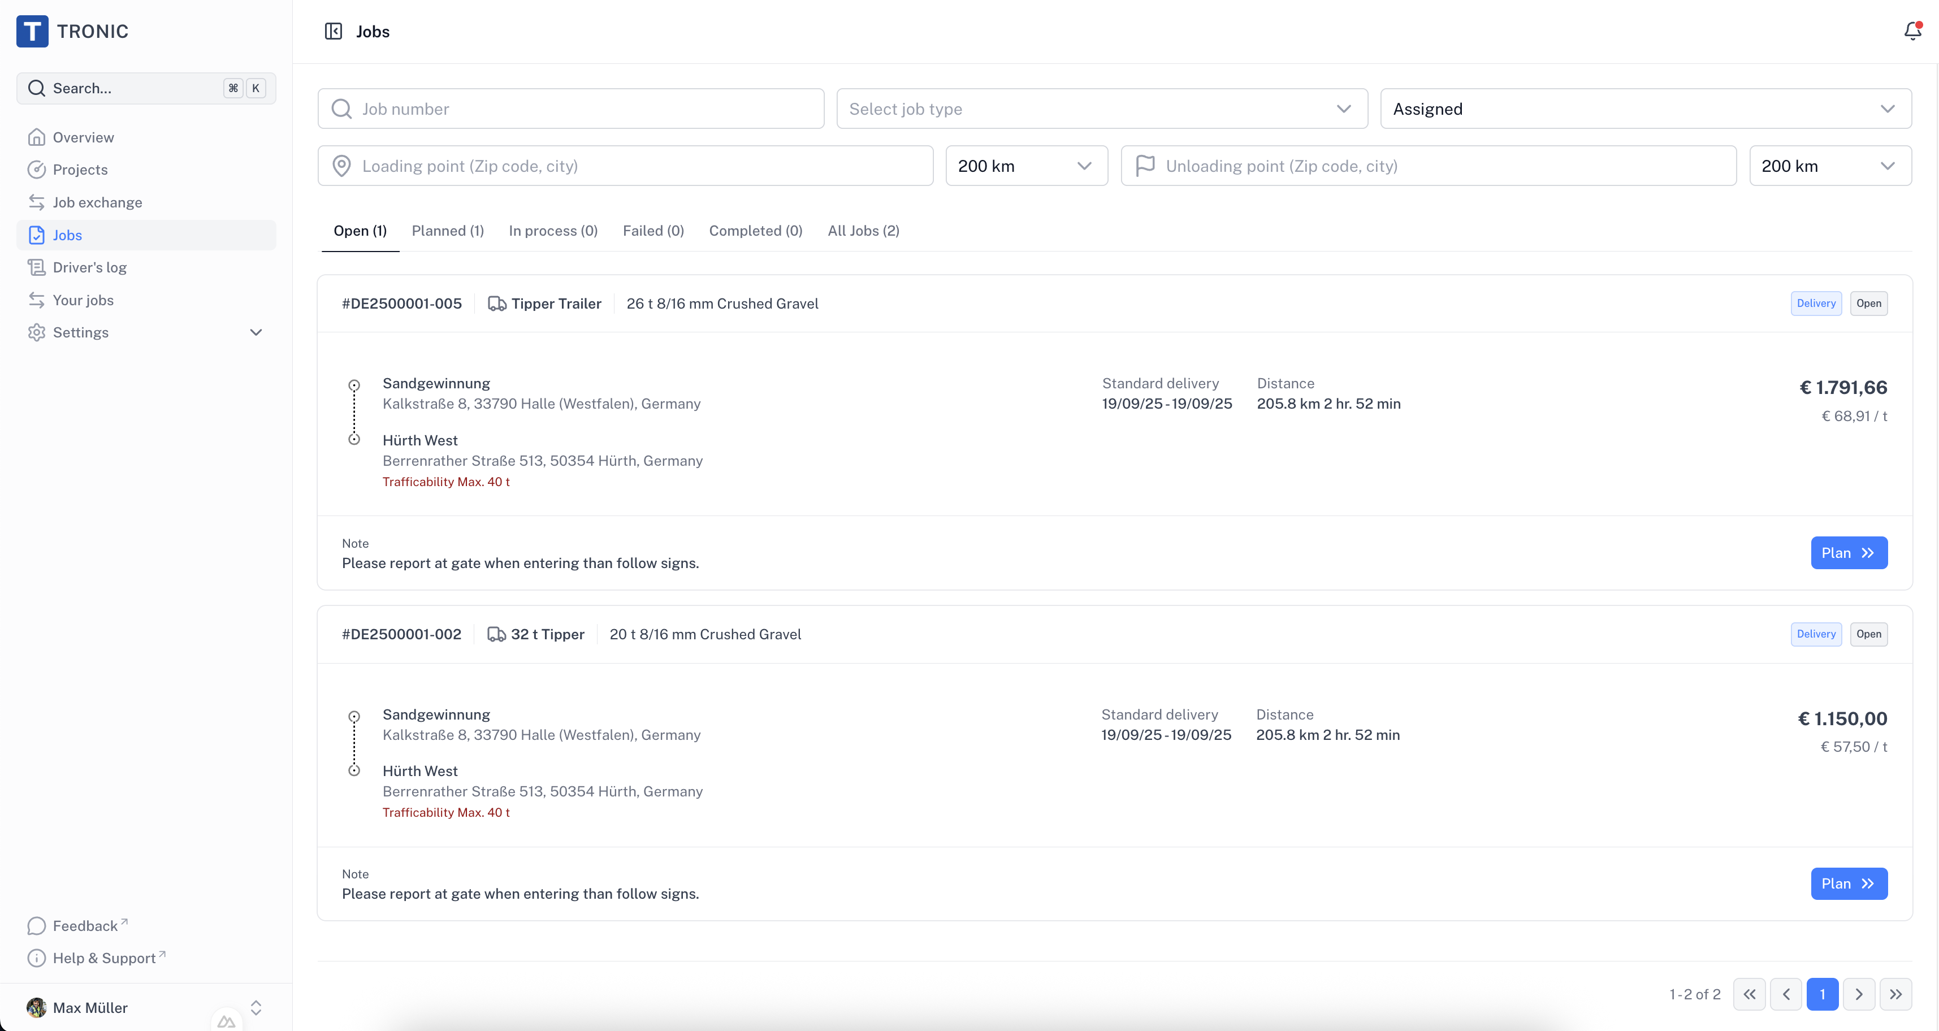Go to the next results page

1859,994
